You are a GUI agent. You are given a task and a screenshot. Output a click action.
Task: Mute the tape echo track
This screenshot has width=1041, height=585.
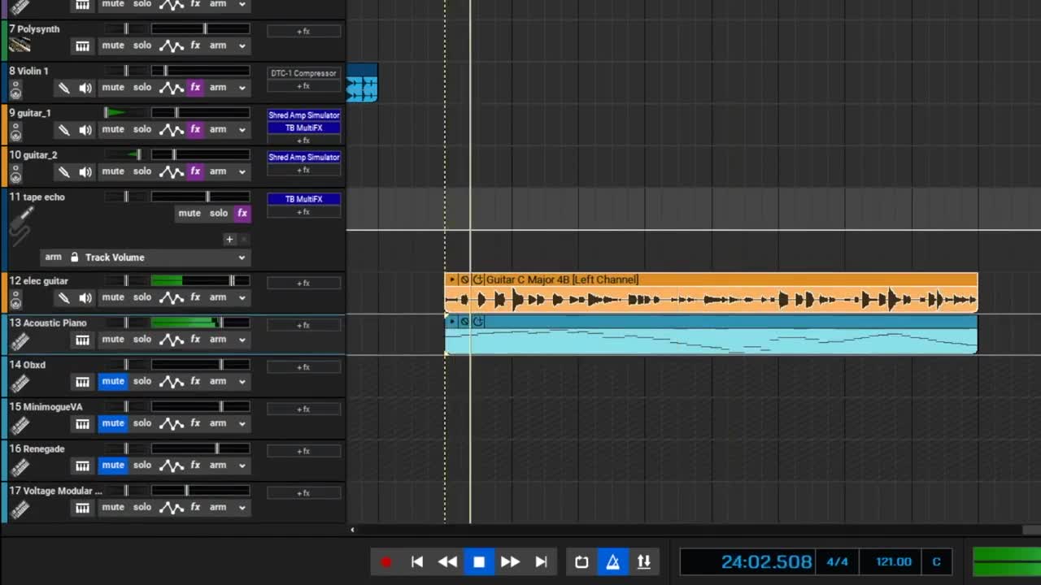(x=189, y=213)
